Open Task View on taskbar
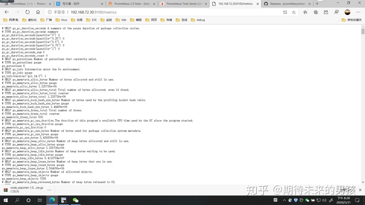 point(40,200)
